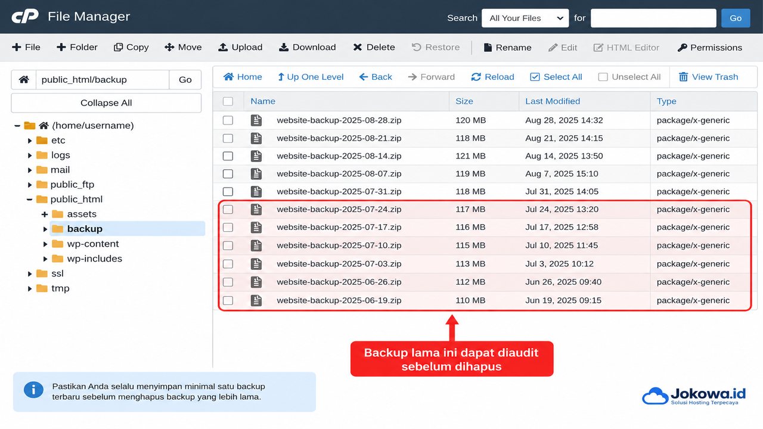Expand the wp-content folder arrow
The image size is (763, 429).
pos(45,244)
